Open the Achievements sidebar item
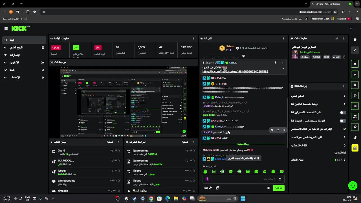361x203 pixels. [24, 55]
